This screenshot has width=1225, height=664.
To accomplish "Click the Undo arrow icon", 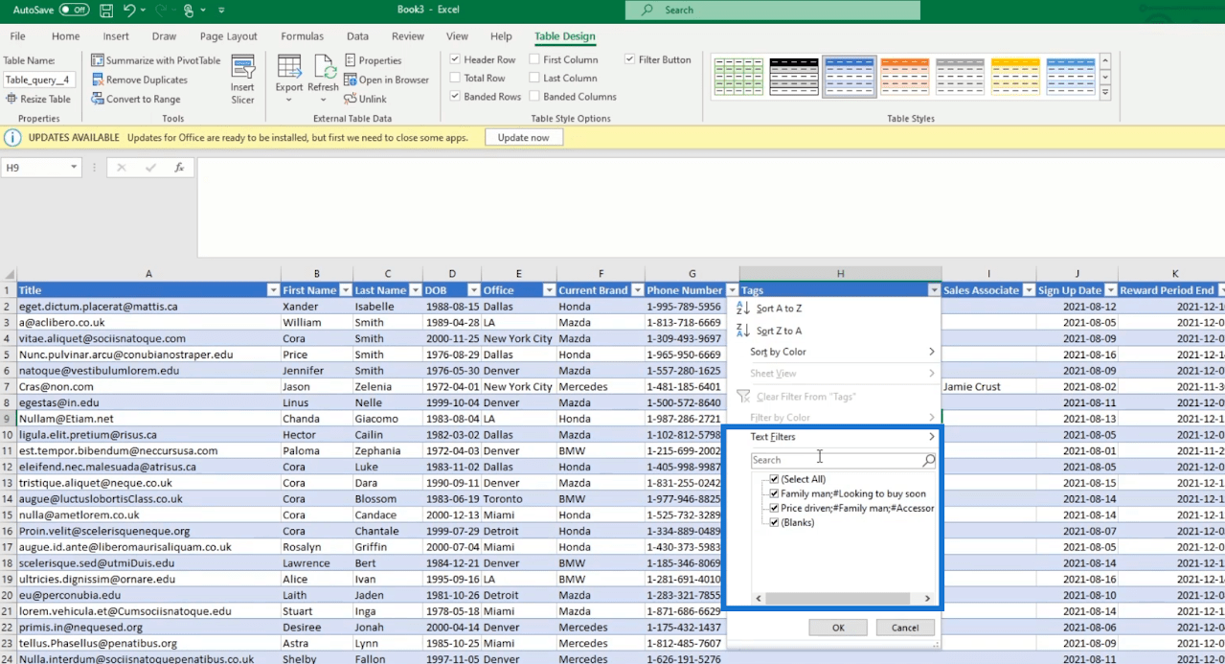I will (x=129, y=11).
